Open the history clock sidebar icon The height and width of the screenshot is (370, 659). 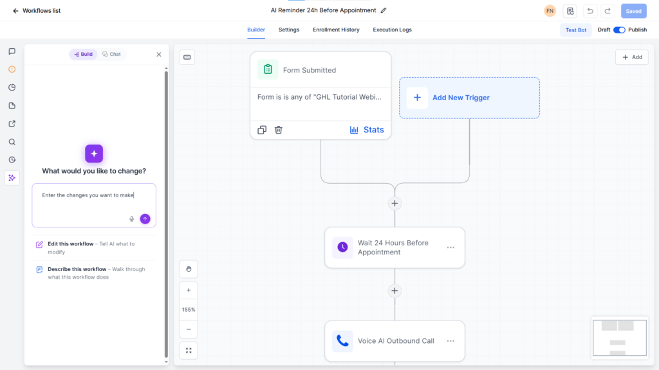pyautogui.click(x=12, y=160)
